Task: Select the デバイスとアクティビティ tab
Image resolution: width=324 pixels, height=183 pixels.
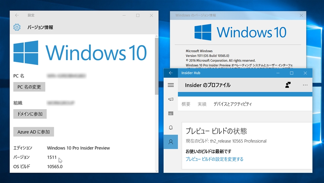Action: pos(233,104)
